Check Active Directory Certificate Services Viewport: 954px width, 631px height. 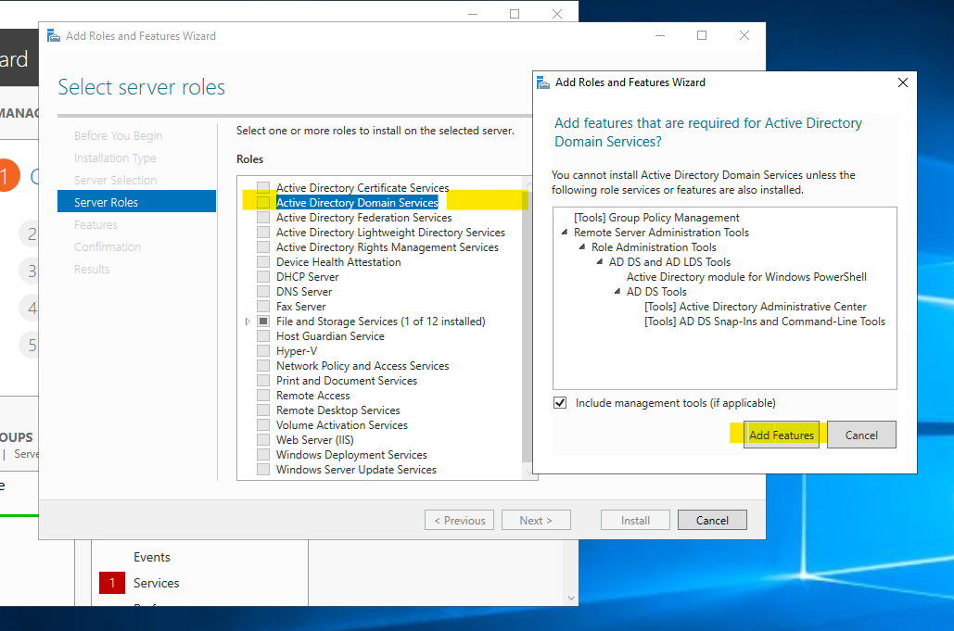pyautogui.click(x=263, y=187)
